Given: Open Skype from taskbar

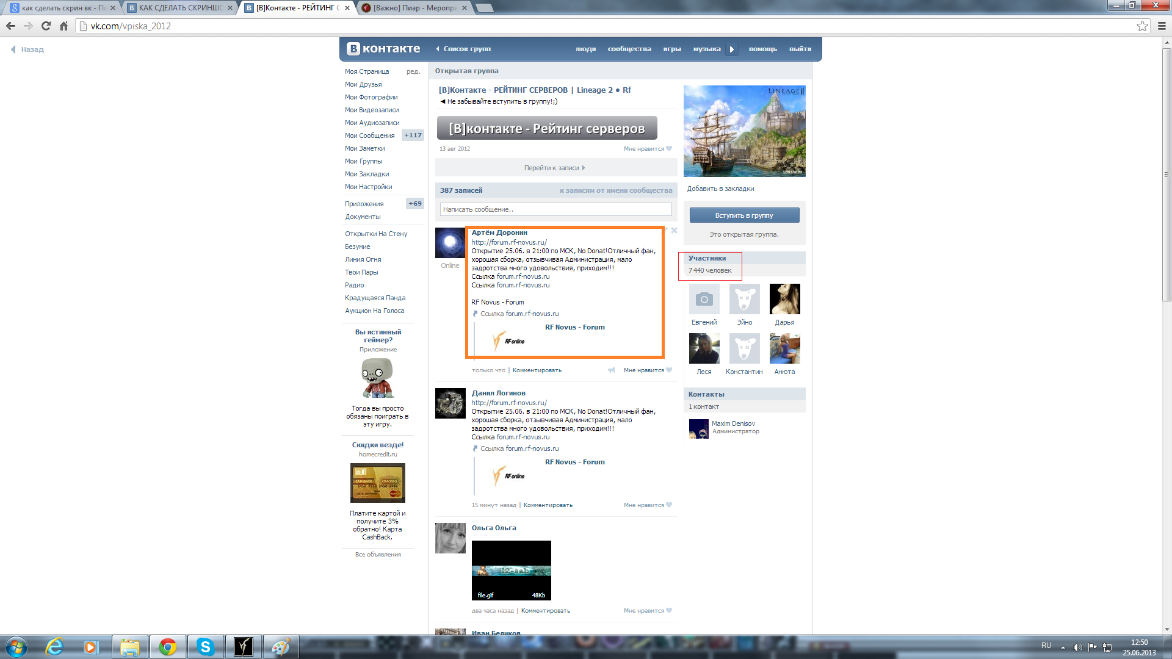Looking at the screenshot, I should click(x=205, y=647).
